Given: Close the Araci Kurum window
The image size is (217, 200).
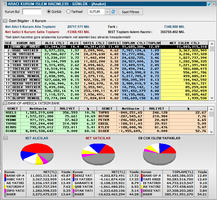Looking at the screenshot, I should point(214,4).
